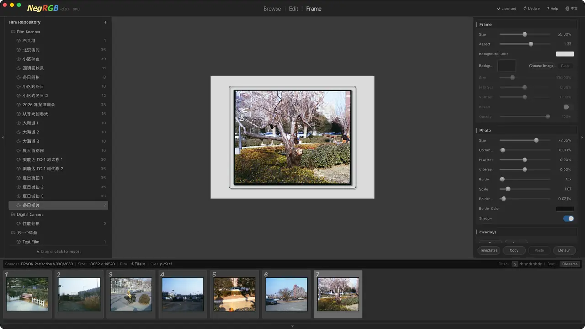The width and height of the screenshot is (585, 329).
Task: Click the Aspect slider in Frame section
Action: (x=525, y=44)
